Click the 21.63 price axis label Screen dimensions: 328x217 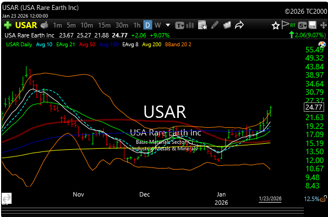point(314,117)
